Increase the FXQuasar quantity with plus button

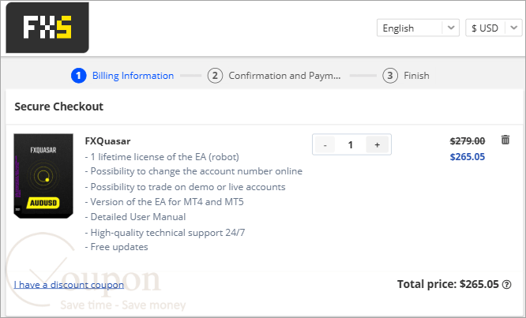pyautogui.click(x=377, y=144)
